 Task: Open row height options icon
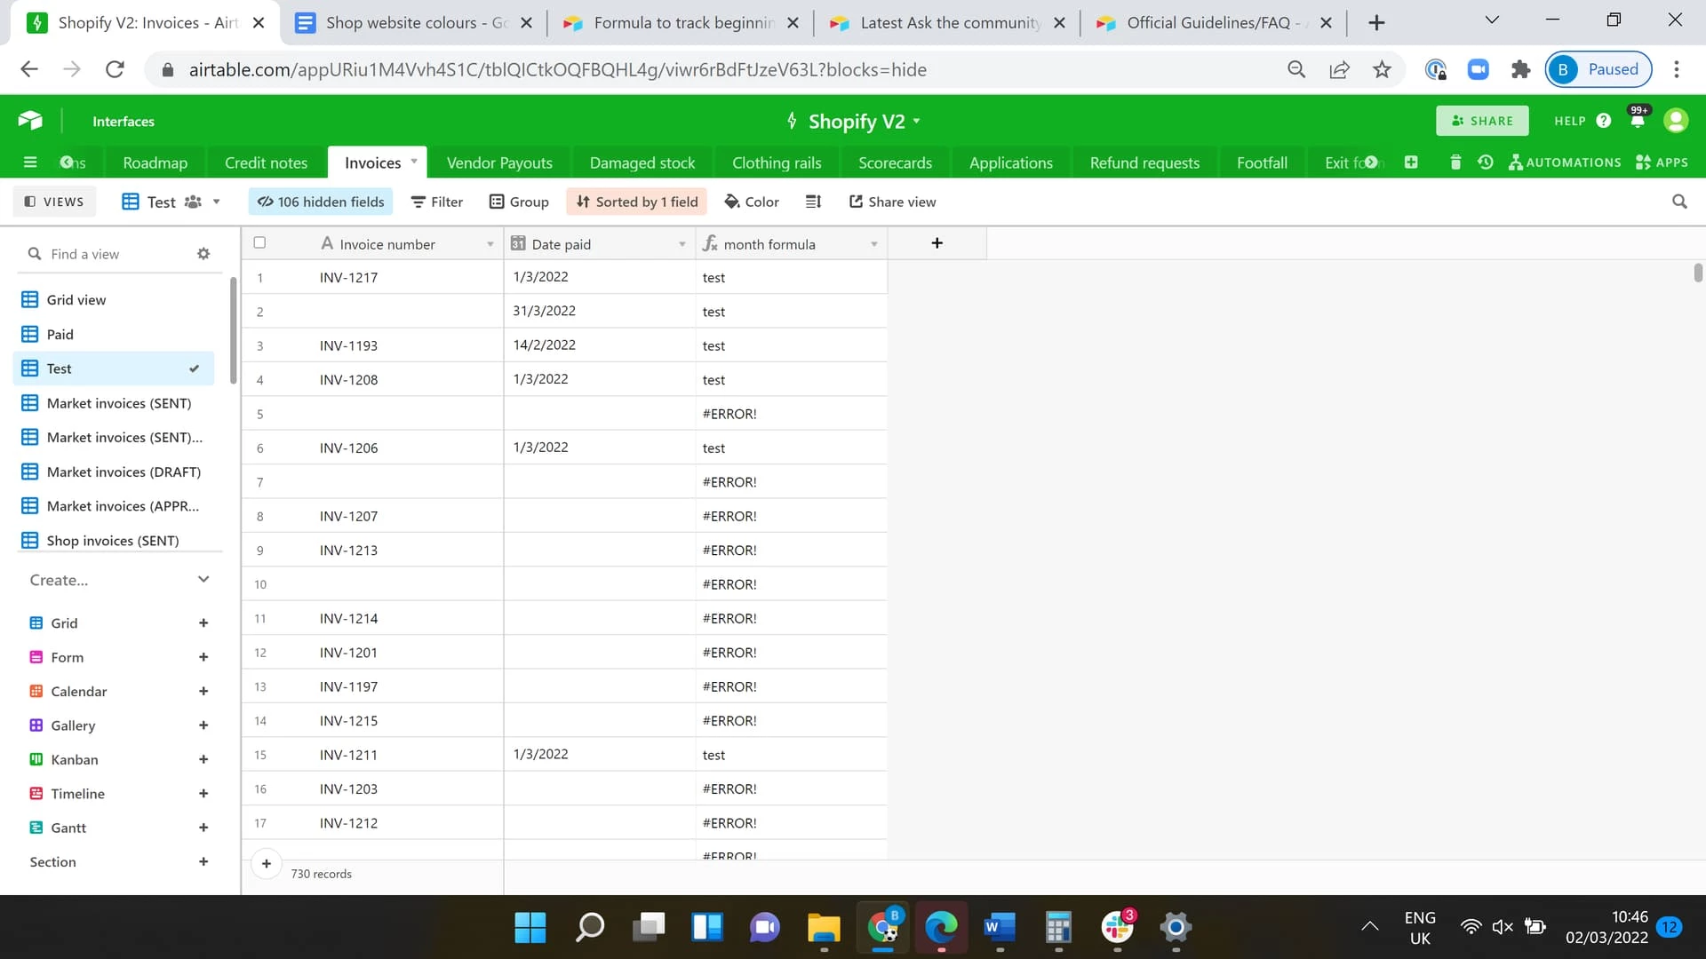tap(813, 202)
